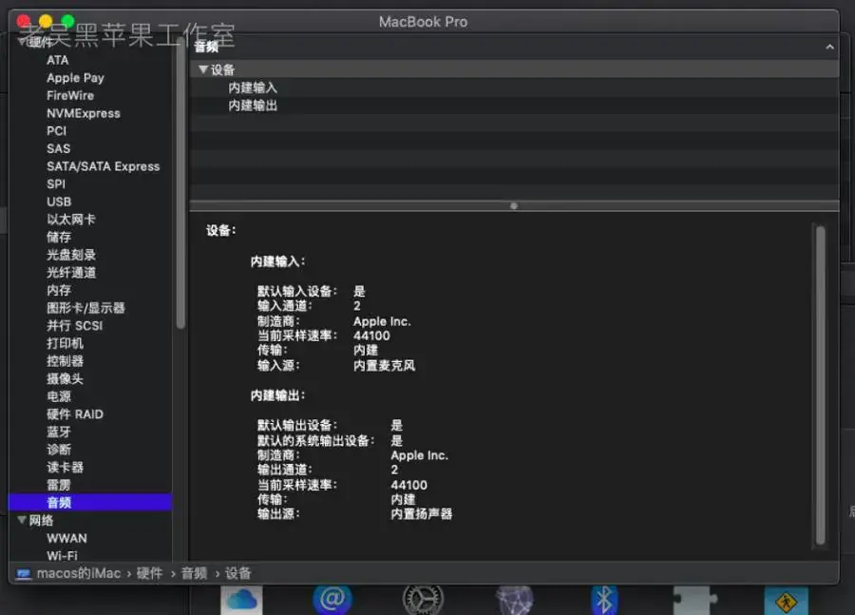The image size is (855, 615).
Task: Click the 音频 column header sort chevron
Action: coord(829,47)
